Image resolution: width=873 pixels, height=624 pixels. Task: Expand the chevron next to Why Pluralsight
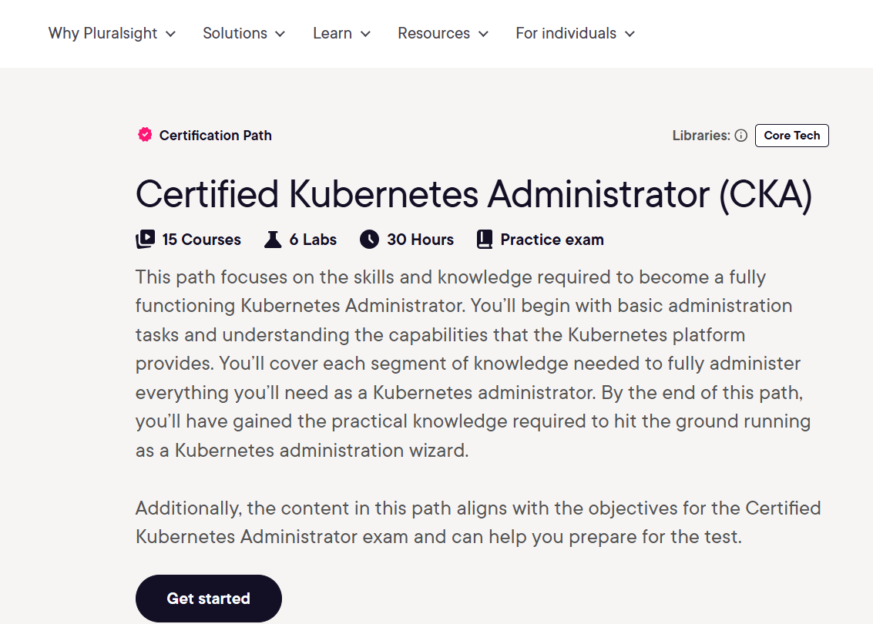coord(171,34)
